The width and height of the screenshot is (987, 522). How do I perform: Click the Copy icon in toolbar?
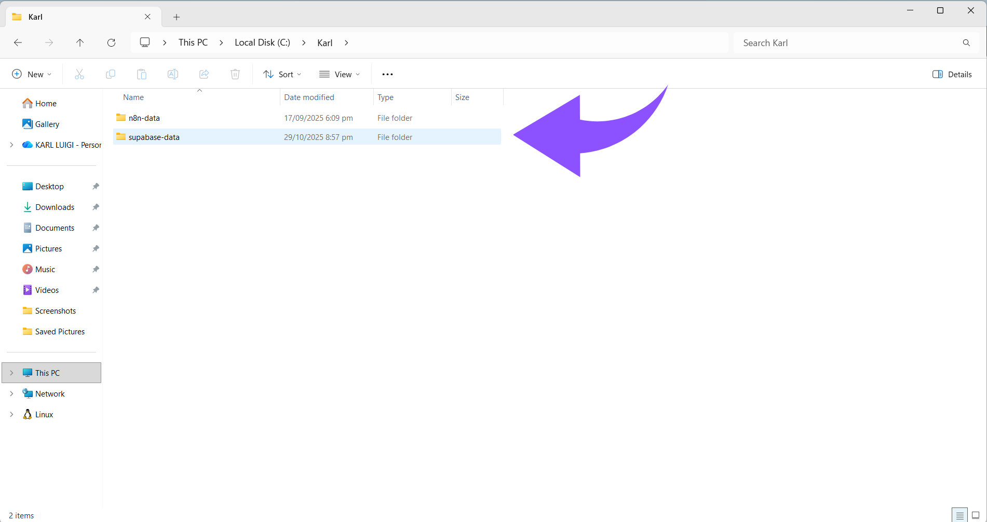pyautogui.click(x=111, y=74)
